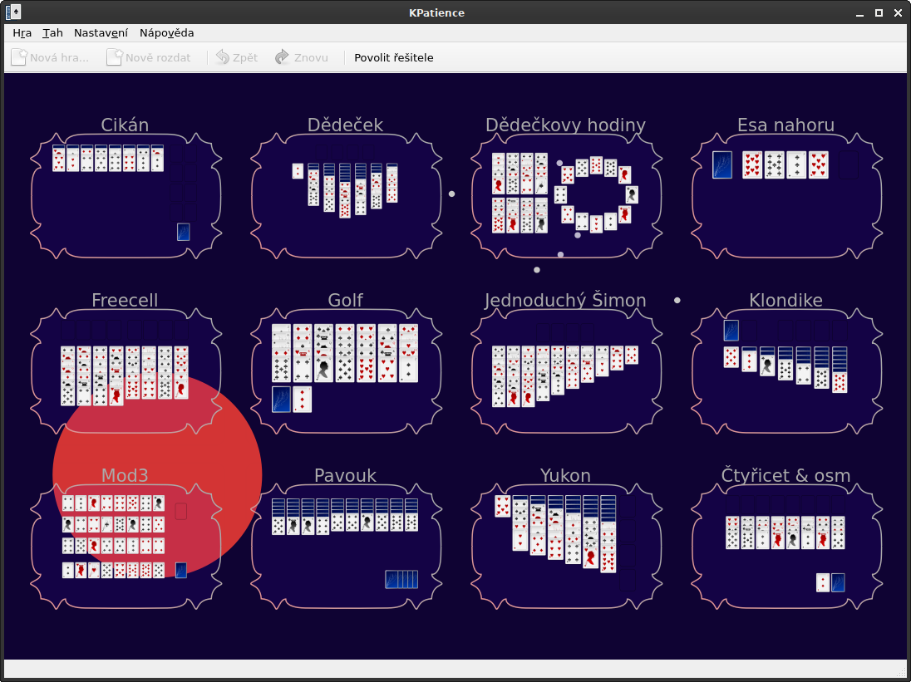Select the Čtyřicet & osm game preview

click(x=786, y=547)
